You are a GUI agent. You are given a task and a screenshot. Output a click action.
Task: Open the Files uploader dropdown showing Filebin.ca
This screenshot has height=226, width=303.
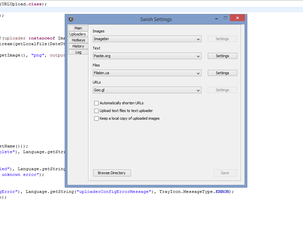point(147,73)
